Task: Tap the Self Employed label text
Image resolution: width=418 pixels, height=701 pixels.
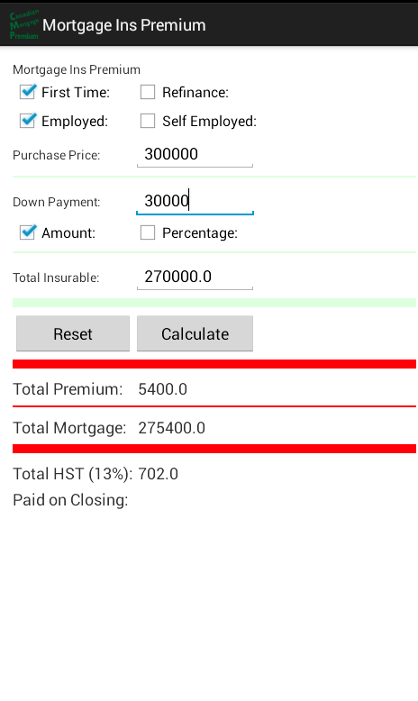Action: click(209, 121)
